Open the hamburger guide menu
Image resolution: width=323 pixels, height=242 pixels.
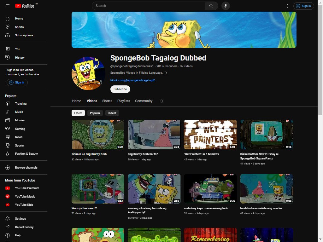point(8,6)
